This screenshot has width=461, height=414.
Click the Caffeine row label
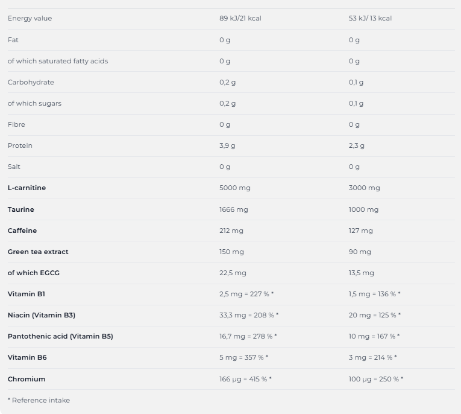(22, 231)
